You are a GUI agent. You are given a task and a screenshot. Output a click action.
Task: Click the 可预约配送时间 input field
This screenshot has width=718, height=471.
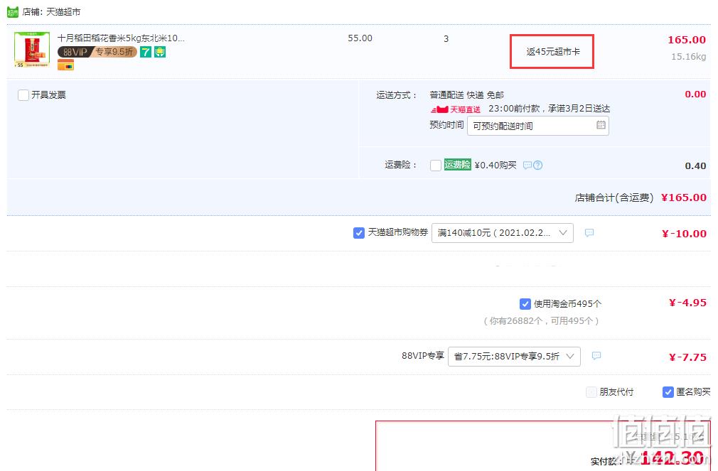(537, 126)
